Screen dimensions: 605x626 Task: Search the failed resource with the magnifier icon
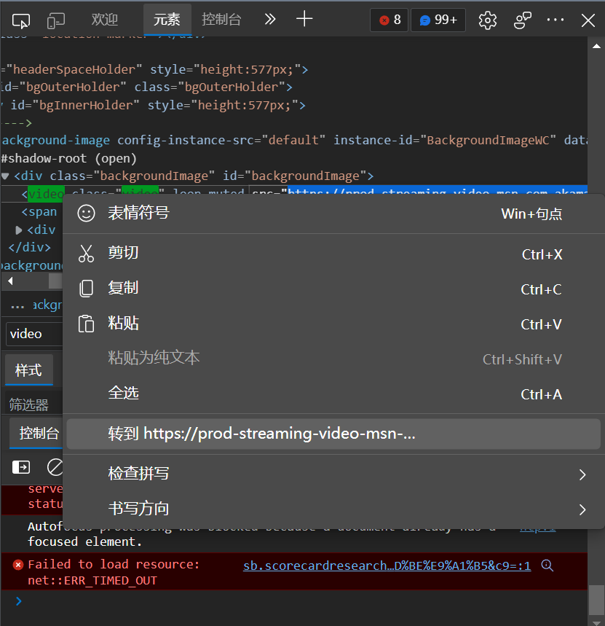pyautogui.click(x=547, y=565)
